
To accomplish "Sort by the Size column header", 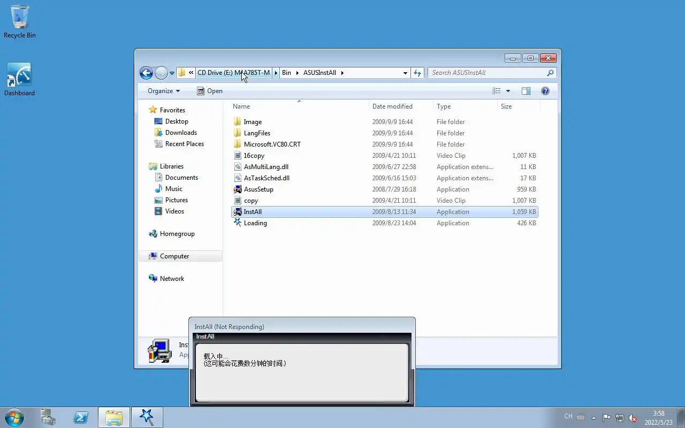I will [519, 106].
